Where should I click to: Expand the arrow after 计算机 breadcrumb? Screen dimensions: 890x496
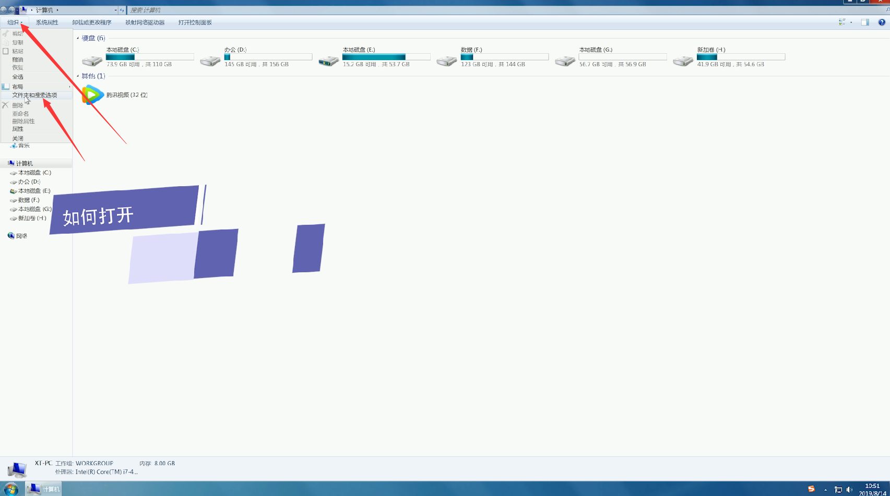pyautogui.click(x=57, y=10)
